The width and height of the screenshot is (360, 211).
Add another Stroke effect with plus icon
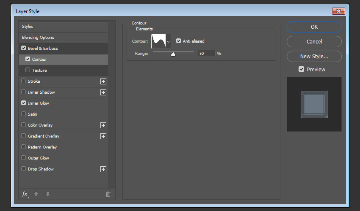103,81
